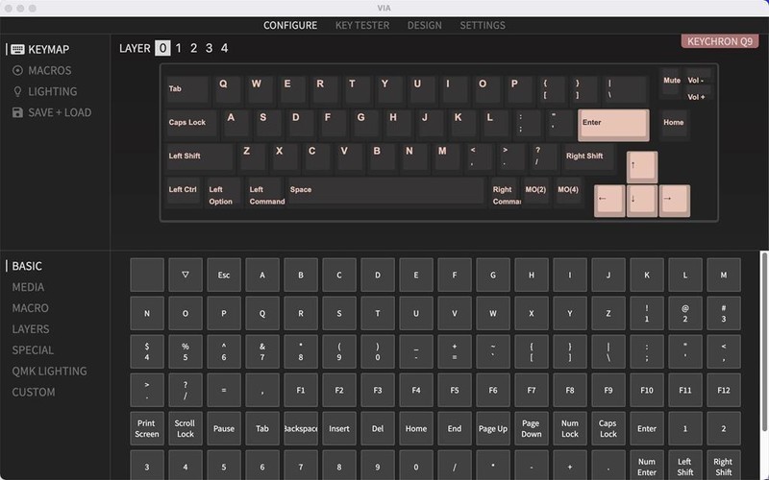Open the Macros section in the sidebar
Screen dimensions: 769x480
(x=48, y=70)
